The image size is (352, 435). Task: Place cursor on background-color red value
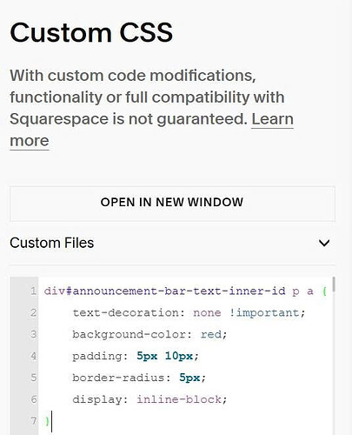211,334
